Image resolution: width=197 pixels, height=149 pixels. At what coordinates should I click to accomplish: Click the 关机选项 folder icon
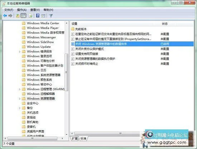coord(24,113)
